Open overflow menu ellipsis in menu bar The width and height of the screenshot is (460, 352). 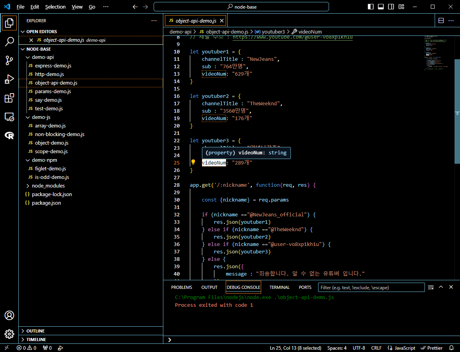tap(106, 7)
